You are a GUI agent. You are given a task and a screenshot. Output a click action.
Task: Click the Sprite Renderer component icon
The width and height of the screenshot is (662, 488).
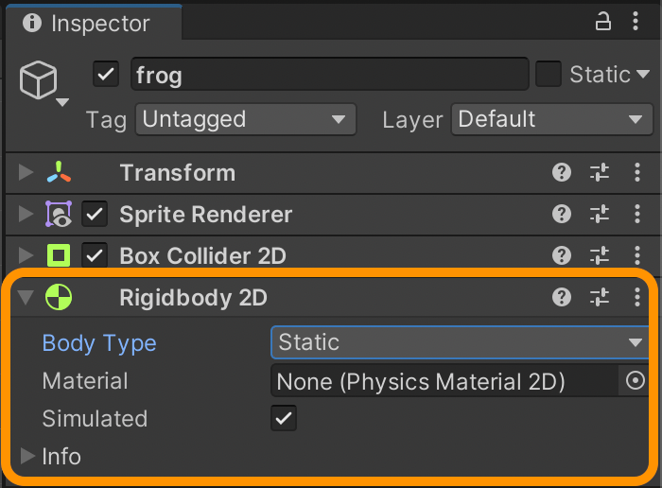59,214
